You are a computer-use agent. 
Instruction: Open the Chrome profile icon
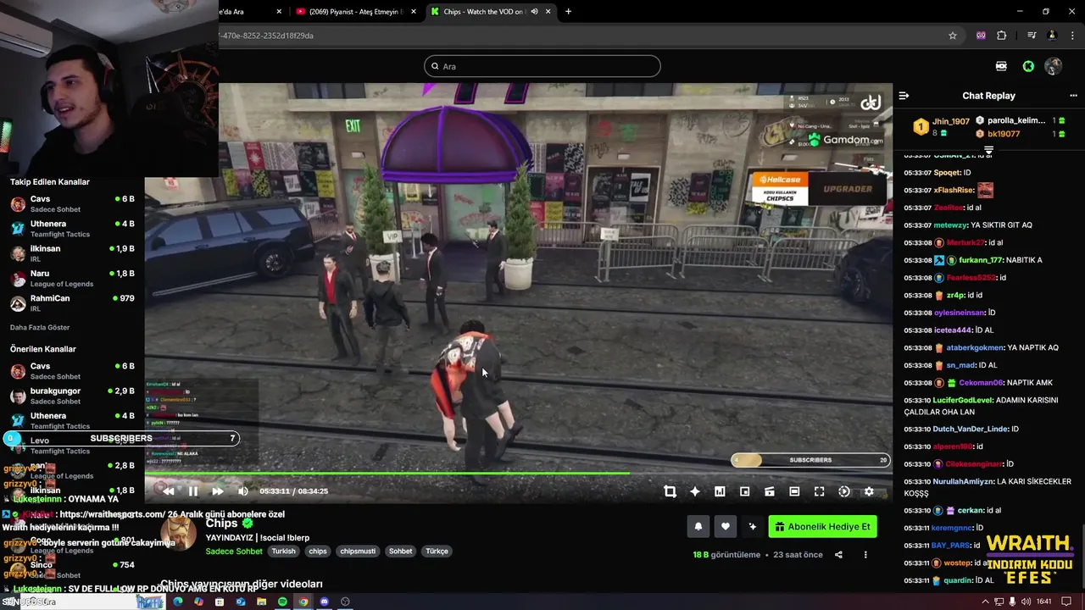point(1052,36)
